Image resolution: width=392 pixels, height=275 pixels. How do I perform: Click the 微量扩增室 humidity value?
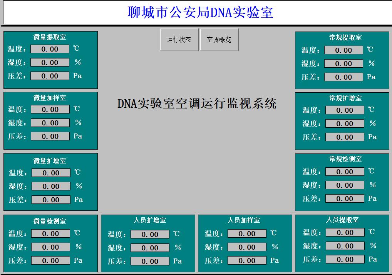click(x=51, y=186)
